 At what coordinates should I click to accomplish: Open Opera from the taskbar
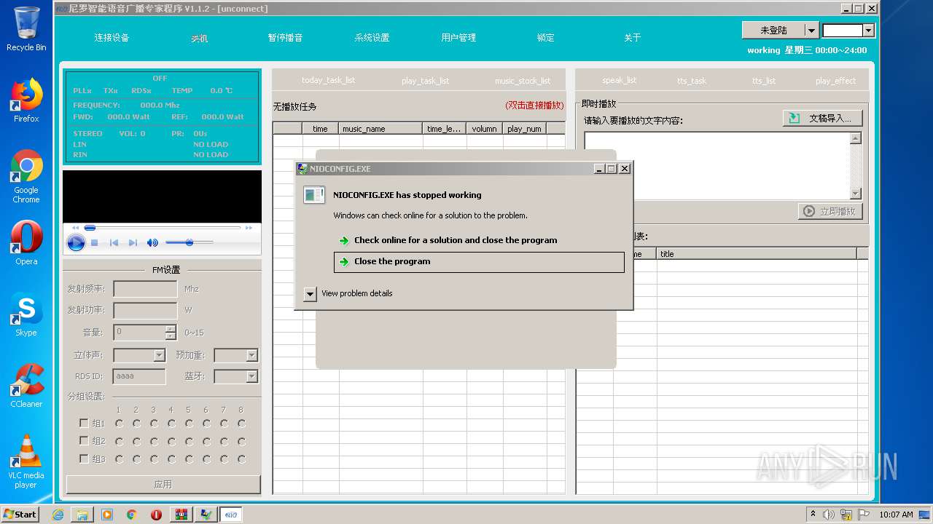click(x=156, y=515)
